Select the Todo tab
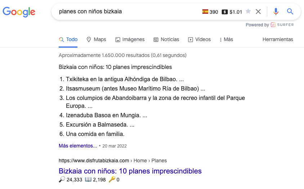This screenshot has width=304, height=189. [68, 39]
